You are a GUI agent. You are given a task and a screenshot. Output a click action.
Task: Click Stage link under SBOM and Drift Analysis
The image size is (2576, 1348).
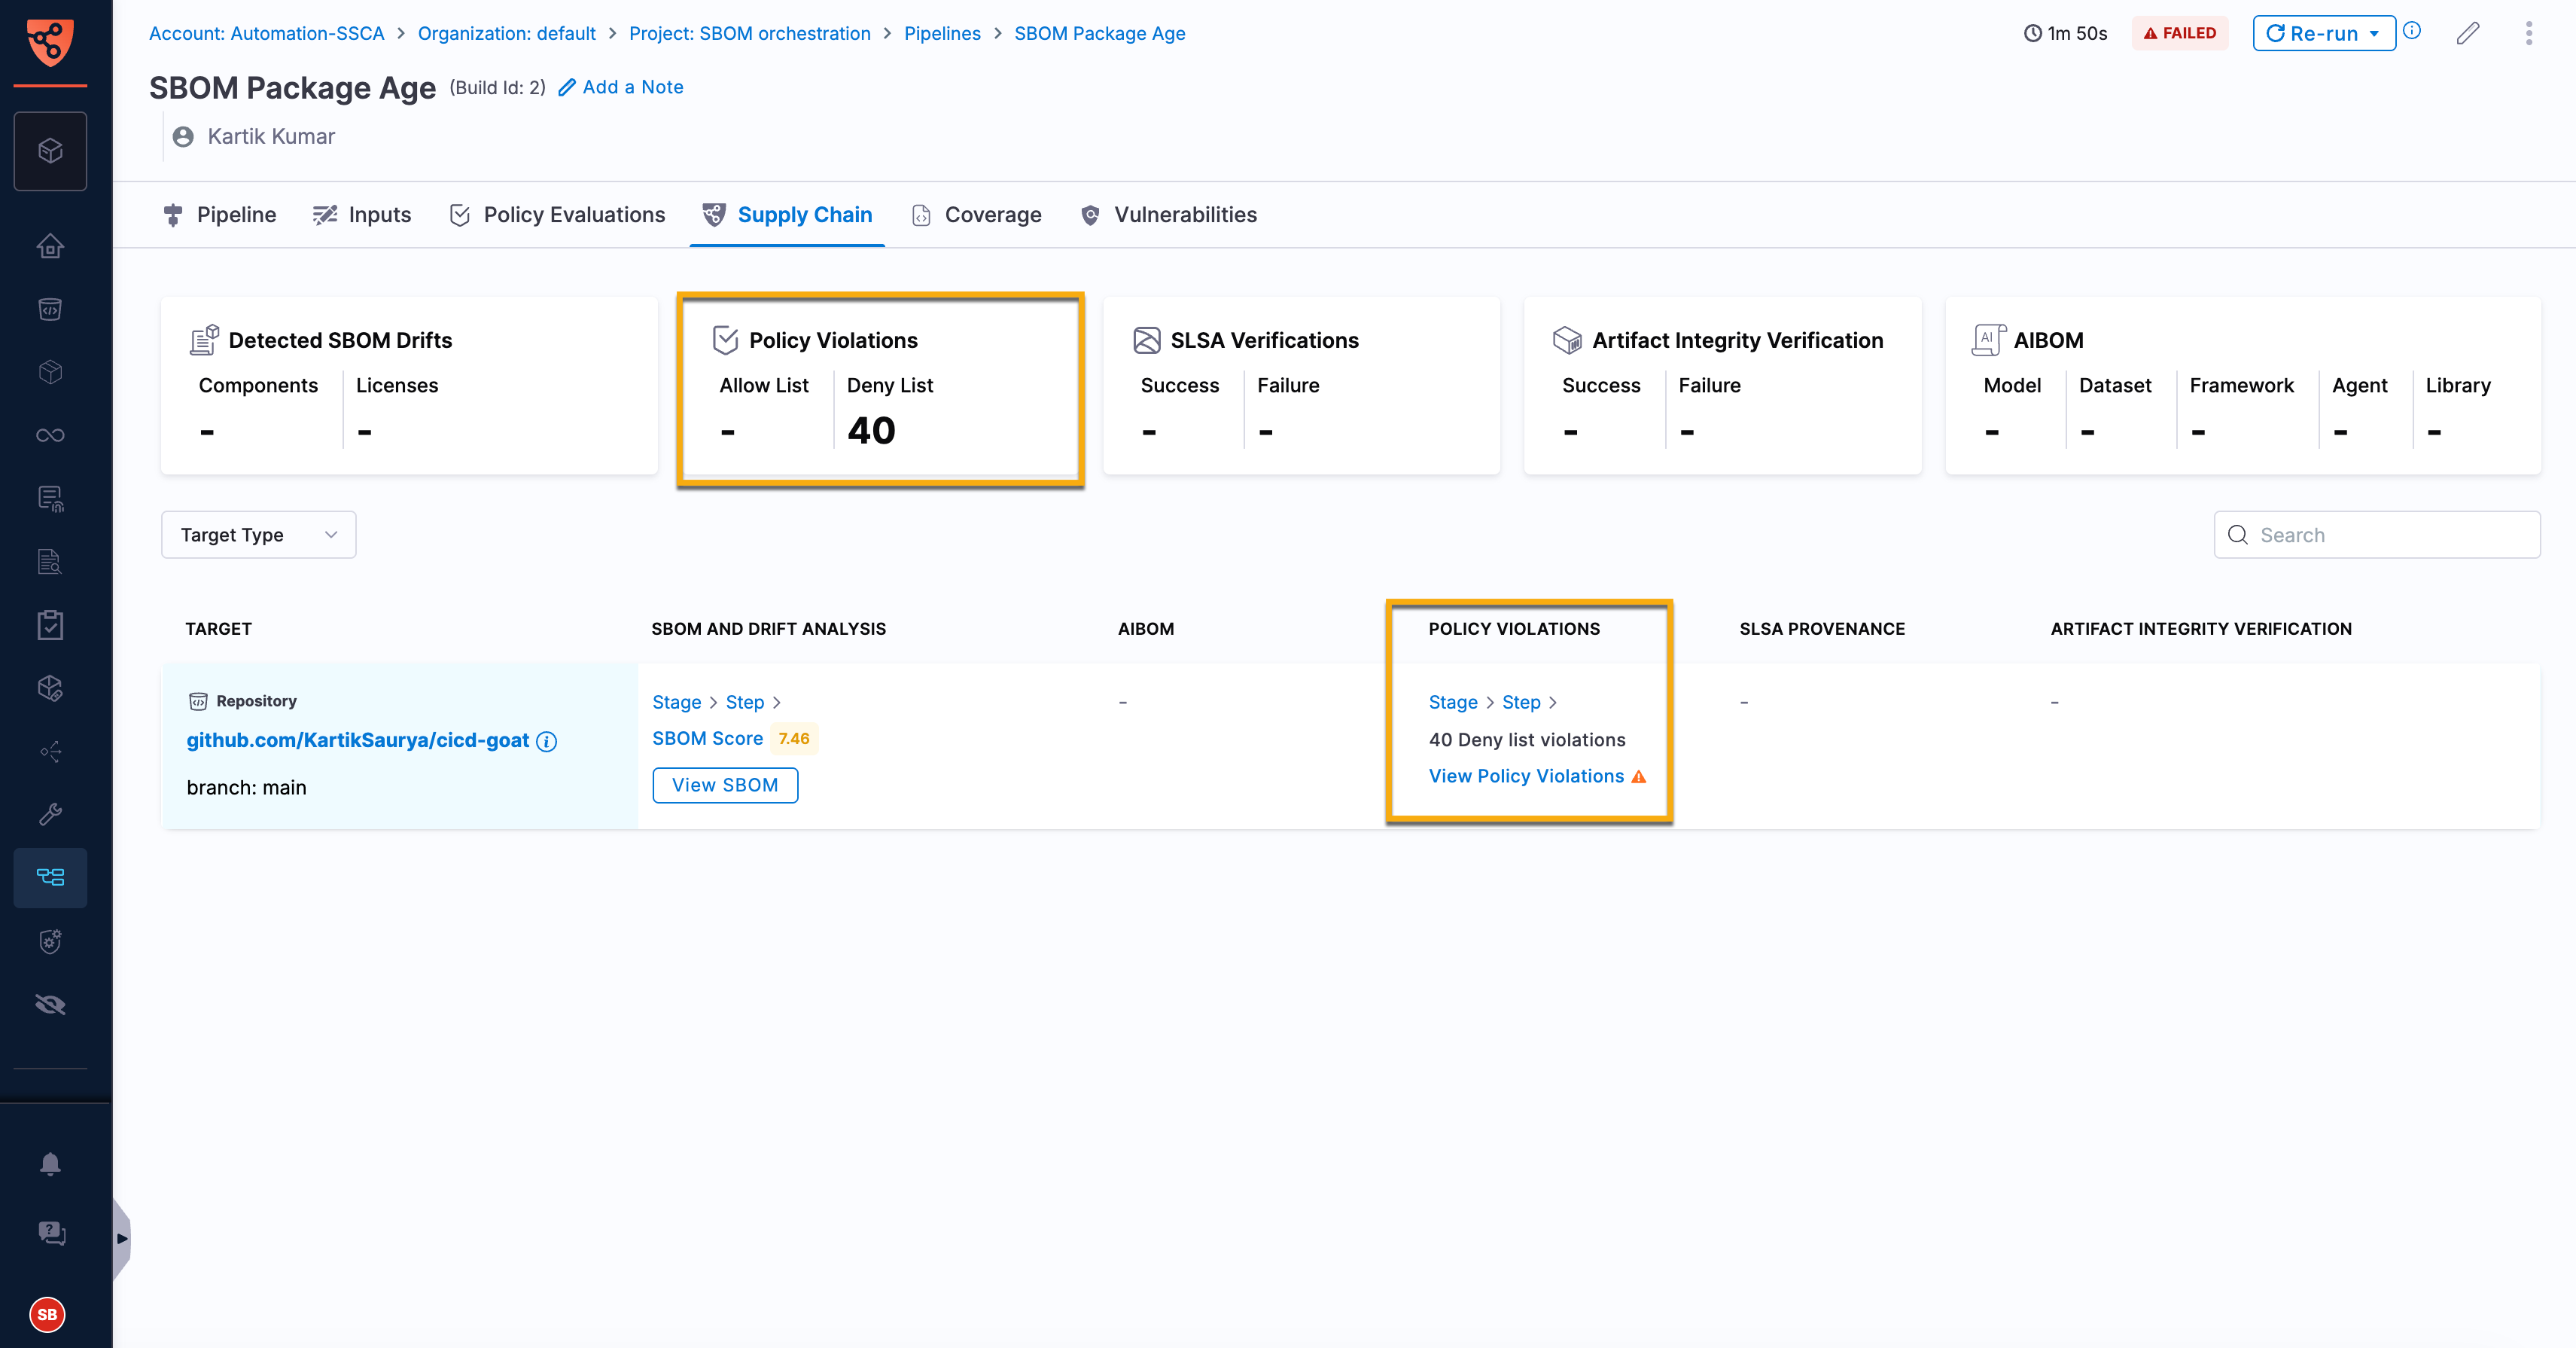coord(677,703)
